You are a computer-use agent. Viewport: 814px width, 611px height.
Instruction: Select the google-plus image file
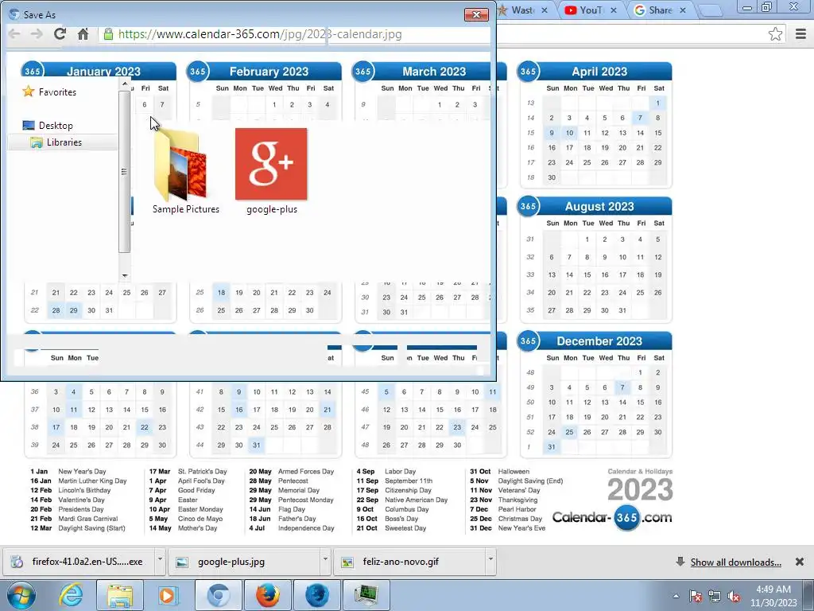[272, 170]
